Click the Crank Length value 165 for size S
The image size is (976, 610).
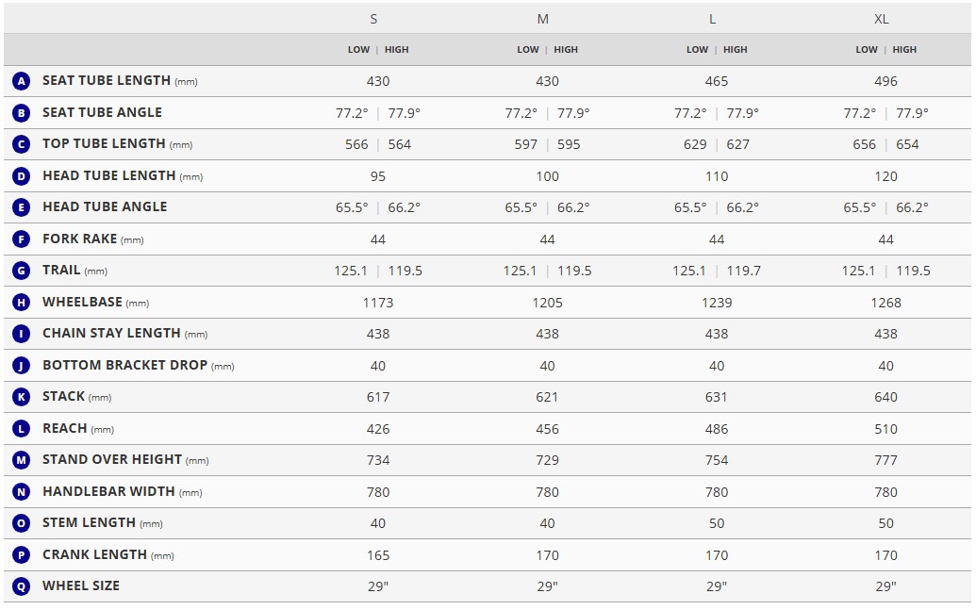[x=378, y=555]
